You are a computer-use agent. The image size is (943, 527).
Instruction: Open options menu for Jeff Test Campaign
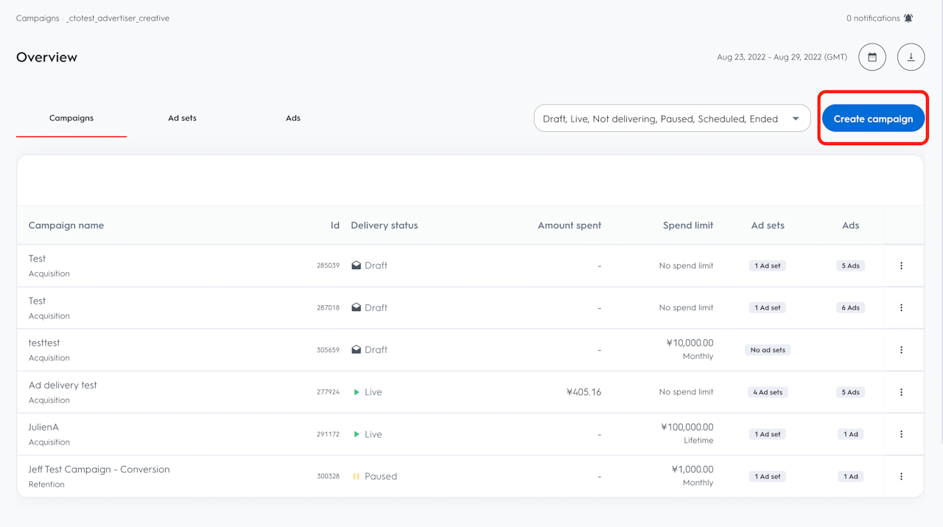(901, 477)
